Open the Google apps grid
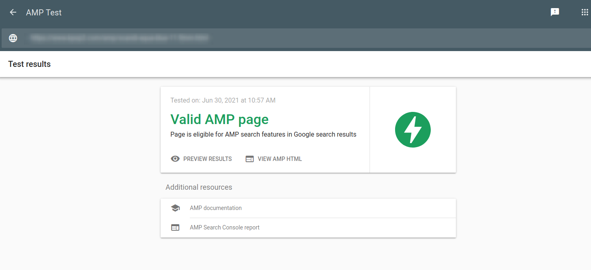 pyautogui.click(x=585, y=12)
